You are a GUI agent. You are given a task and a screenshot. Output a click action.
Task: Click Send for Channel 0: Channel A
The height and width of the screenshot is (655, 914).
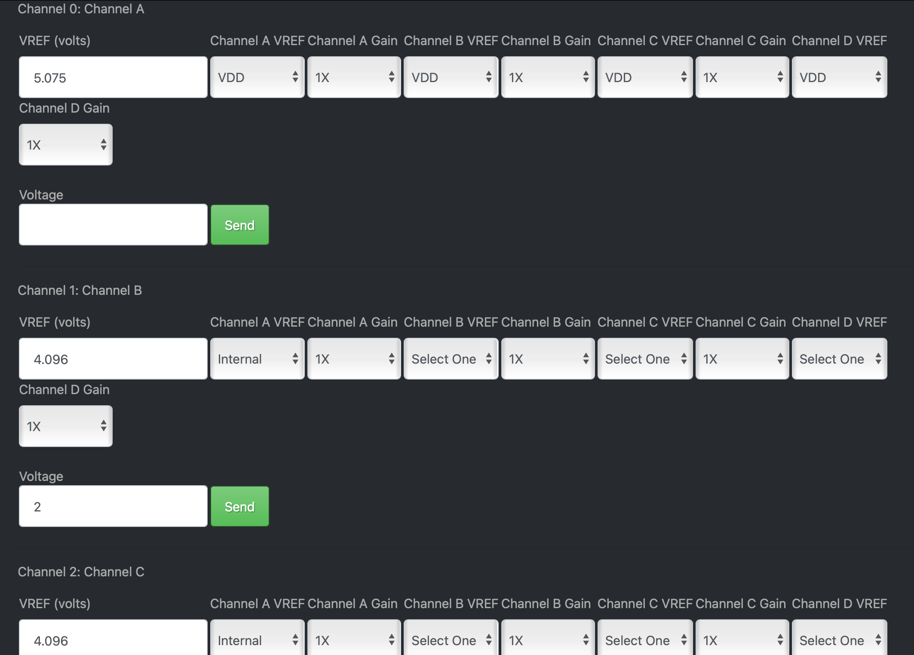239,224
